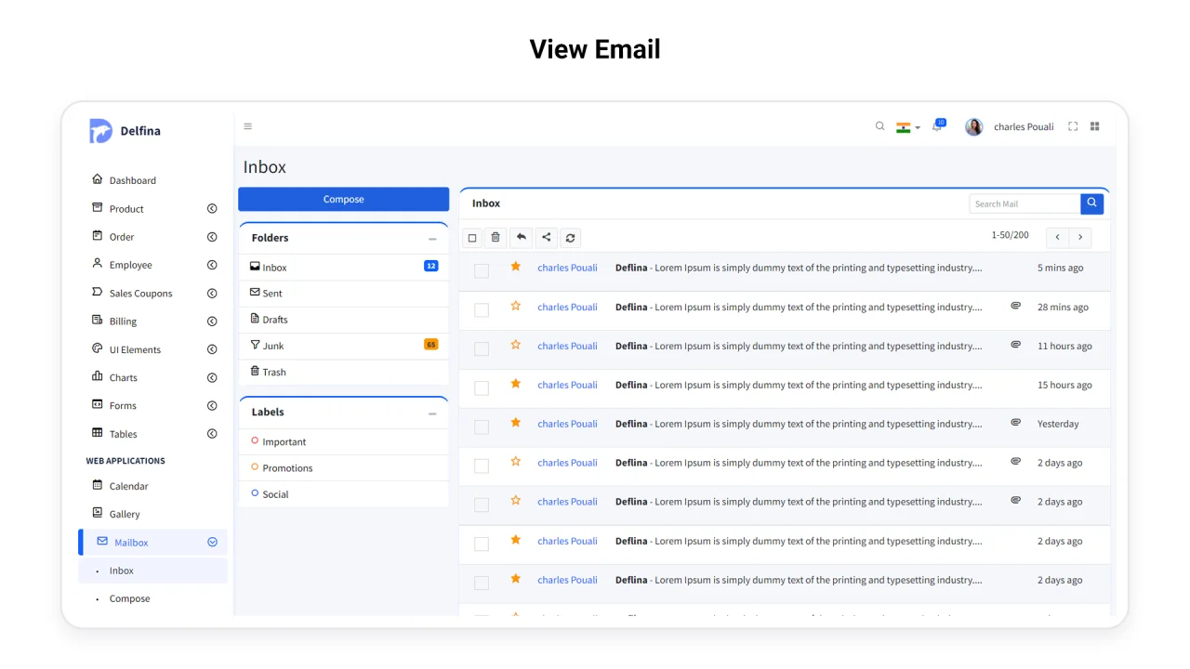Click user avatar next to charles Pouali

974,127
